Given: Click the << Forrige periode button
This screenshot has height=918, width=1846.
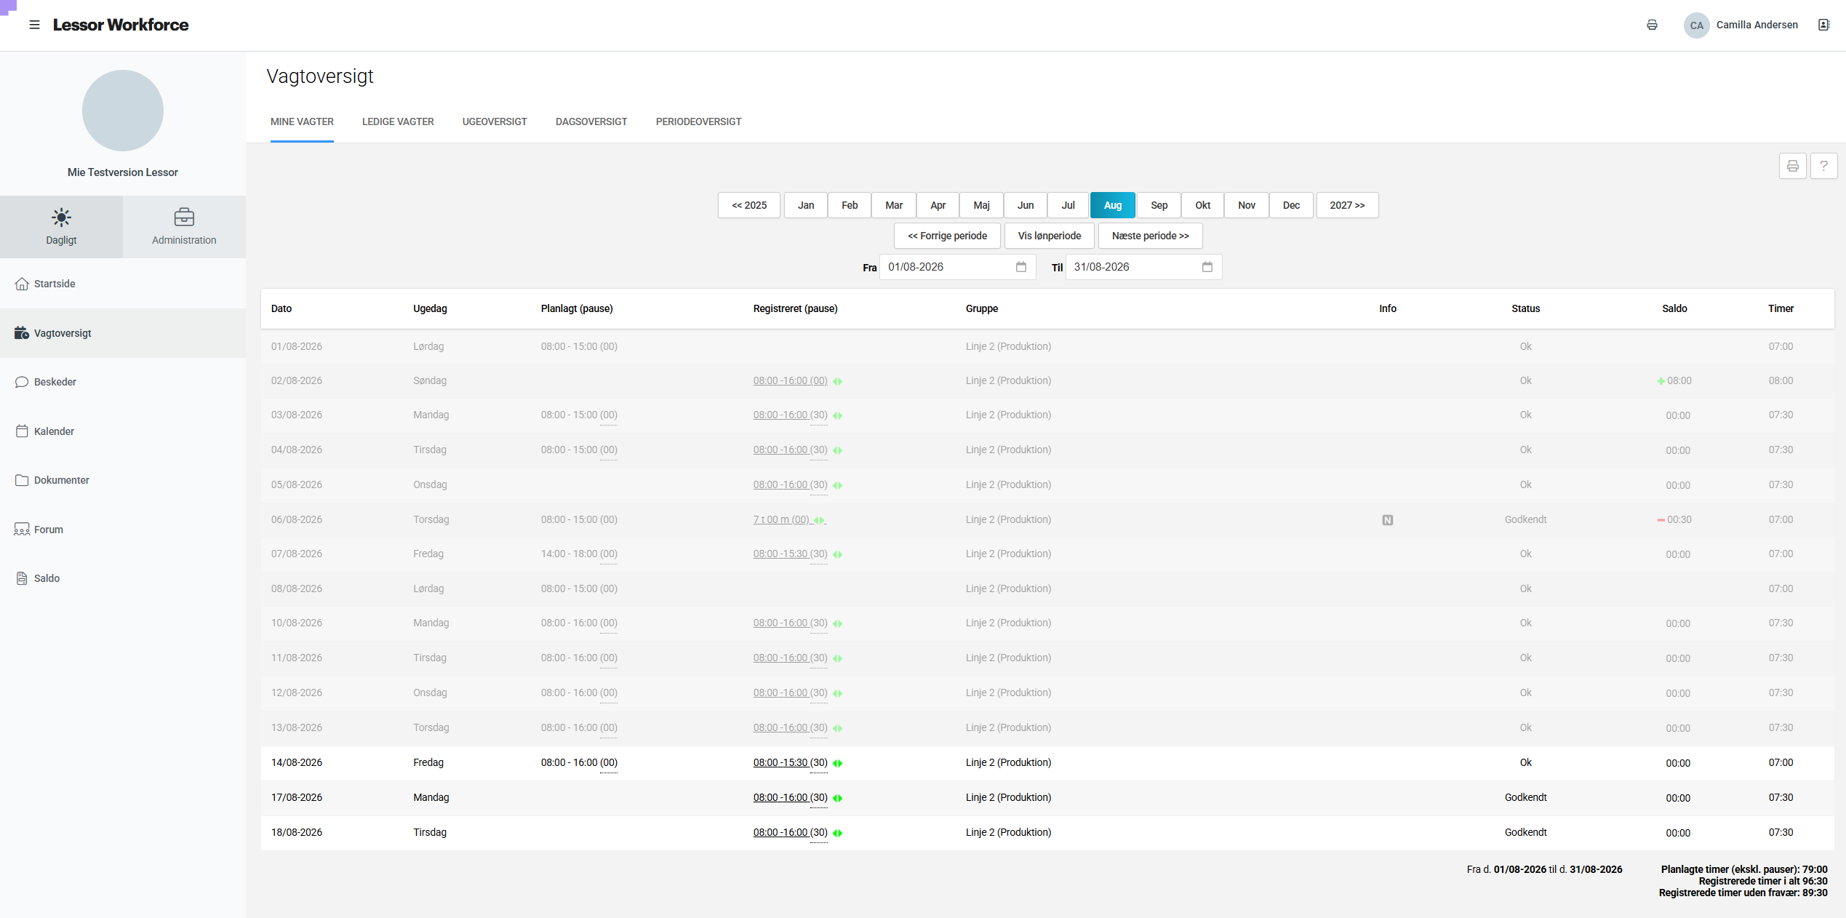Looking at the screenshot, I should (947, 236).
